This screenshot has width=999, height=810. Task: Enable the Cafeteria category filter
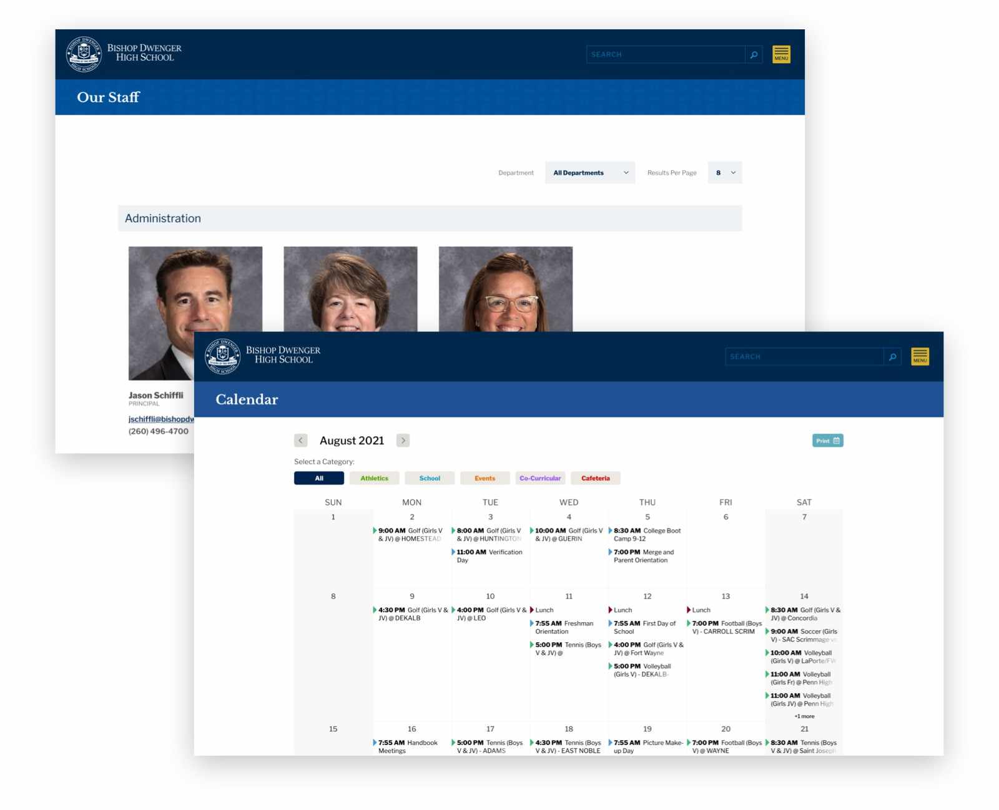(595, 478)
